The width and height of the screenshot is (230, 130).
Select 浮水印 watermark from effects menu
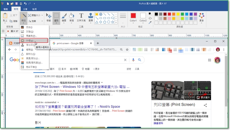click(34, 45)
